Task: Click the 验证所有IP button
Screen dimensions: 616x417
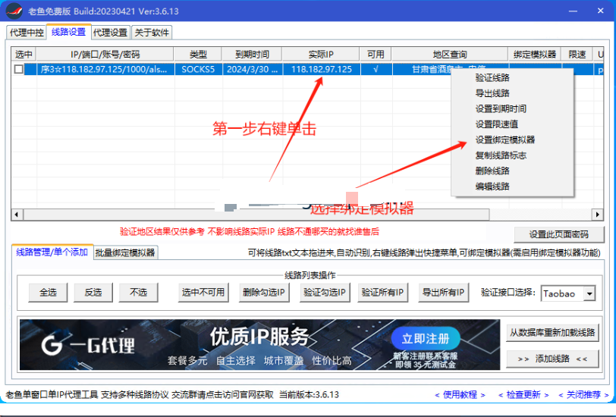Action: (382, 292)
